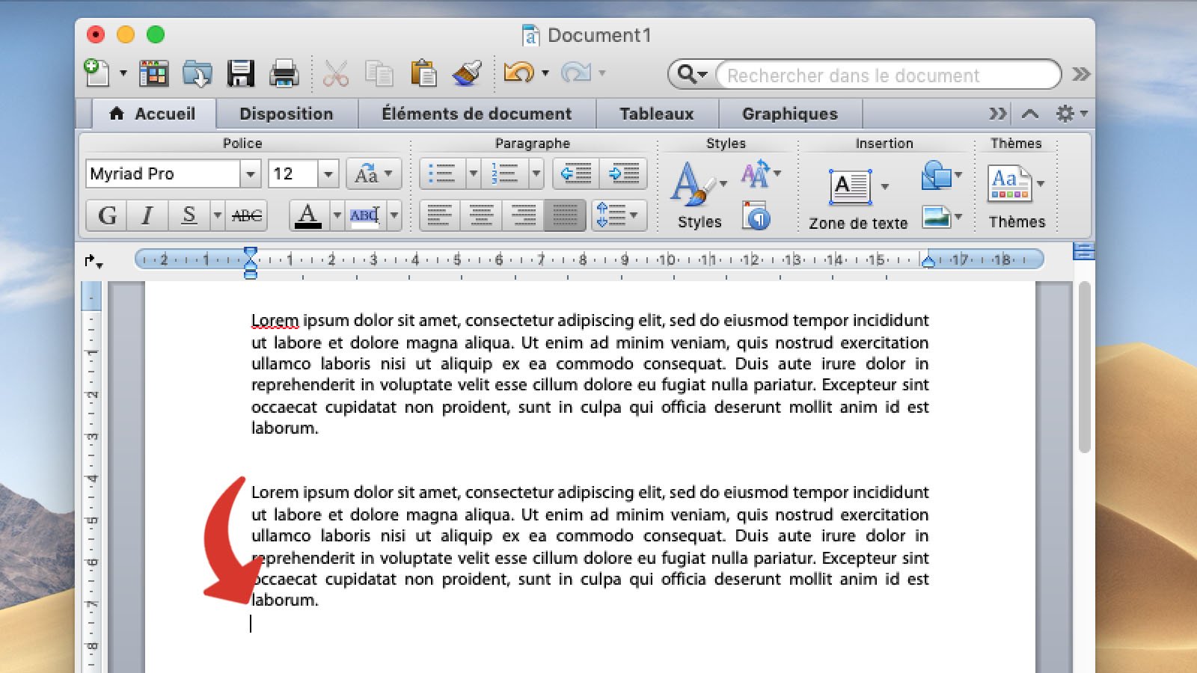This screenshot has height=673, width=1197.
Task: Click the undo arrow button
Action: pos(520,73)
